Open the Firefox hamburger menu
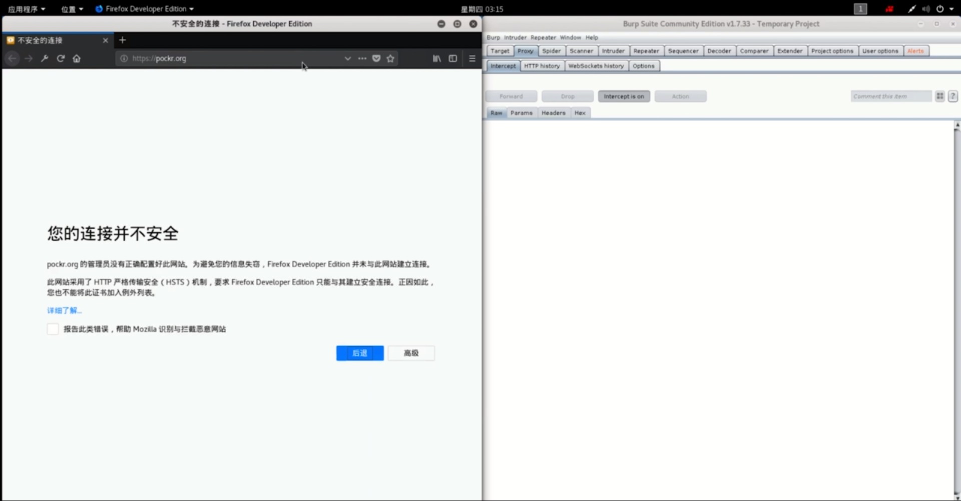 coord(472,59)
